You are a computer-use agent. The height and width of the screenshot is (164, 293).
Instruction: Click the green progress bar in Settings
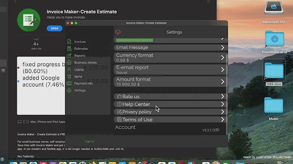click(135, 40)
